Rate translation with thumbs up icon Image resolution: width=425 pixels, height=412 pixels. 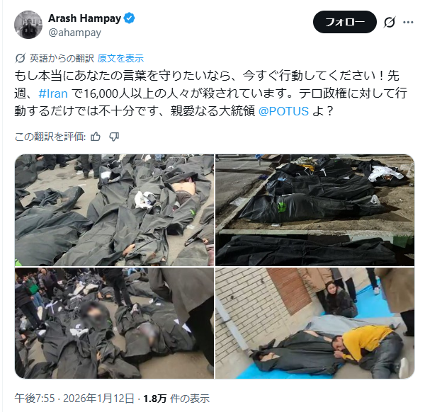[96, 137]
